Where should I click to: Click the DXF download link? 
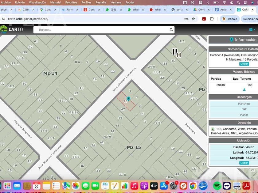244,109
